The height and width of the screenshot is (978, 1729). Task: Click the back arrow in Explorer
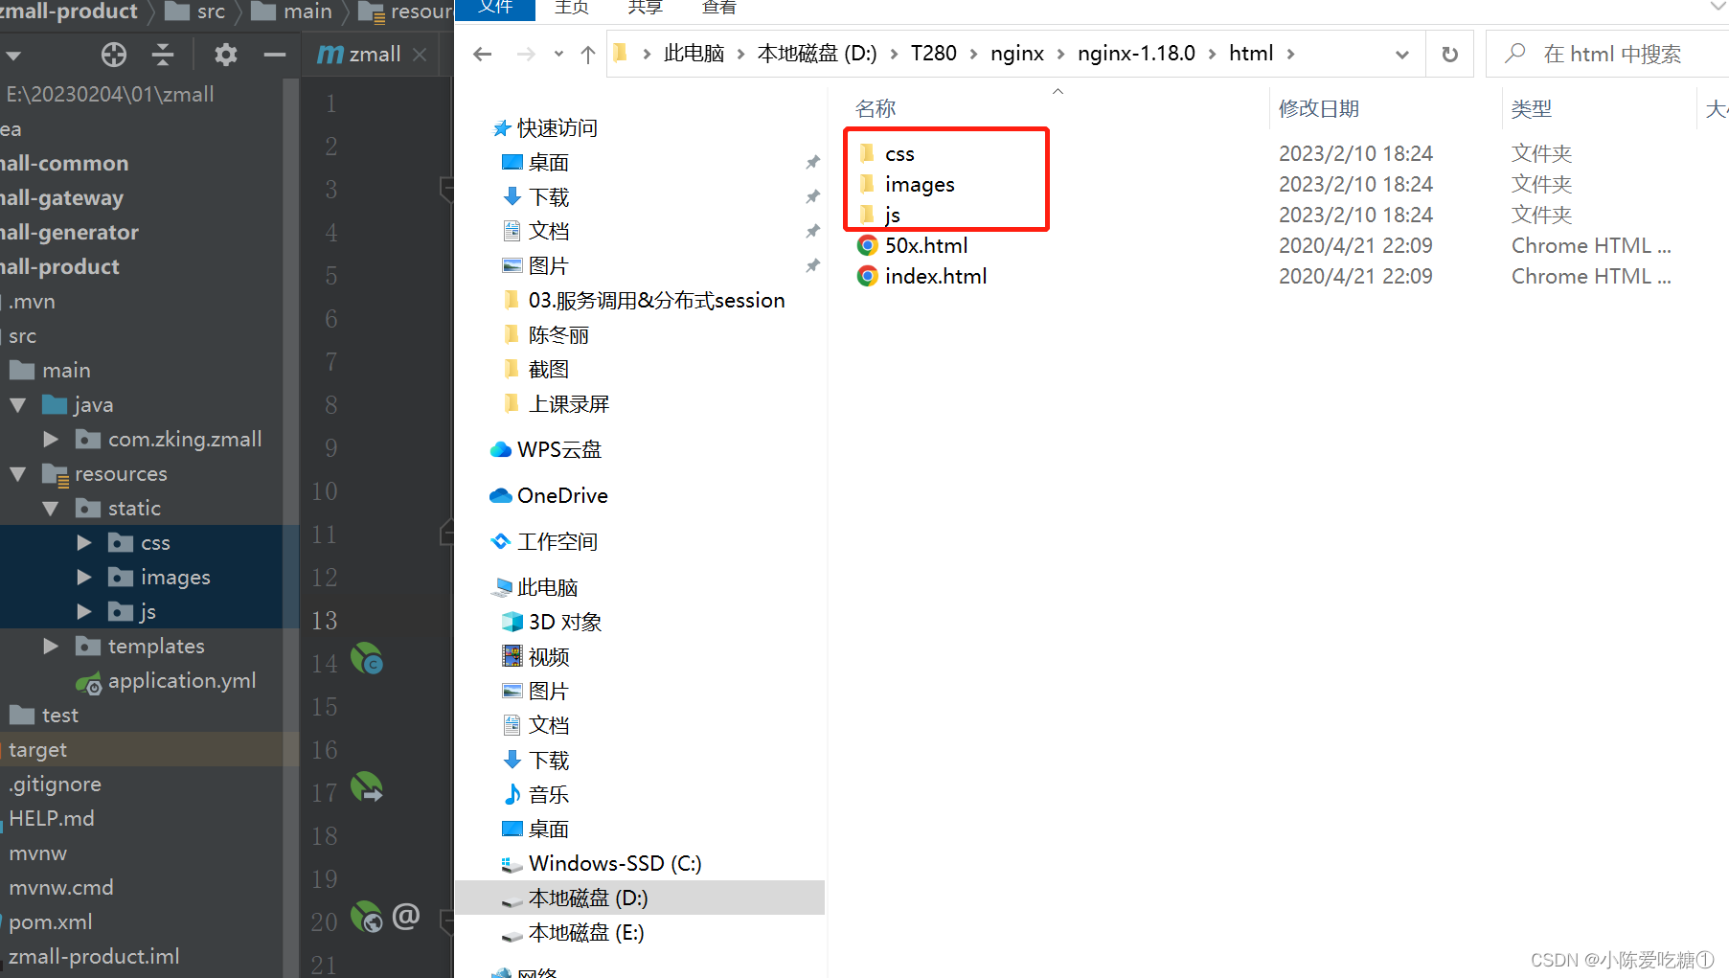[481, 53]
